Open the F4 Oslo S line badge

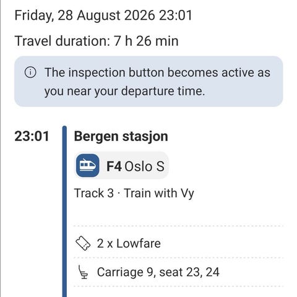[x=121, y=165]
